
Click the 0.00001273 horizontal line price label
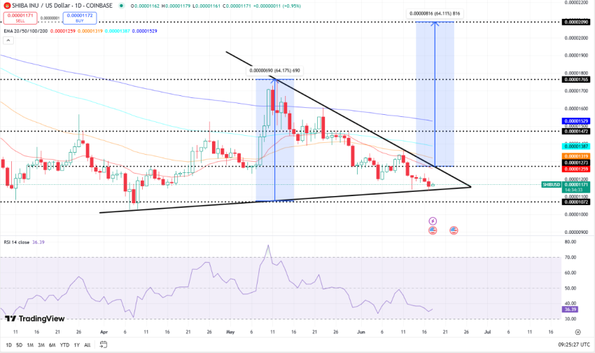pyautogui.click(x=576, y=162)
